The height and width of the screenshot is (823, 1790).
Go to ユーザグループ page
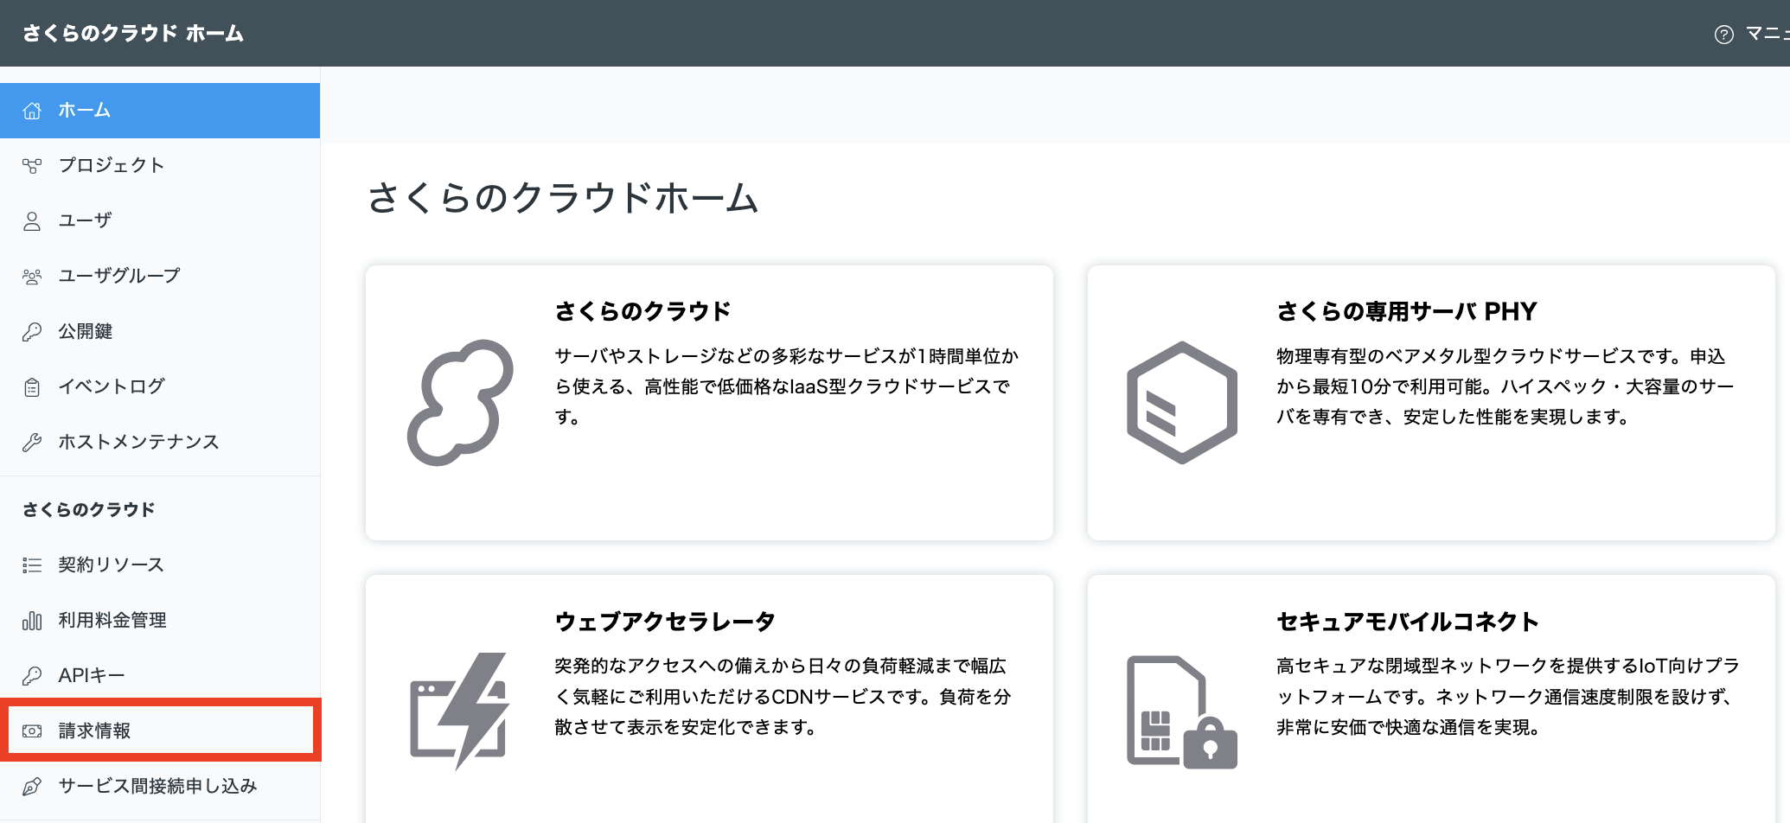pyautogui.click(x=160, y=276)
